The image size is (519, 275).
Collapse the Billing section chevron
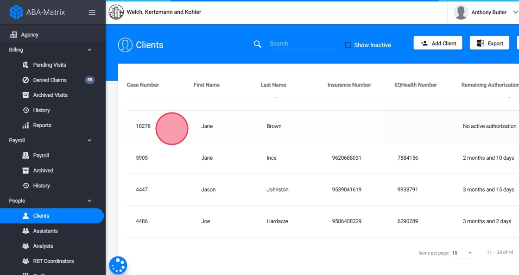pos(89,50)
